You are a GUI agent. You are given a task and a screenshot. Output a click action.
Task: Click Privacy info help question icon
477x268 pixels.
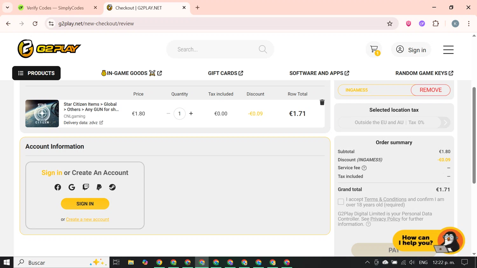point(368,224)
